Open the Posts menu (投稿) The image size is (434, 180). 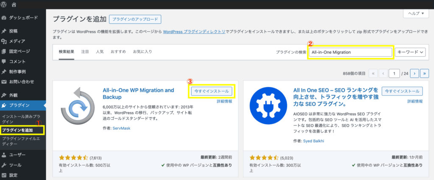click(x=13, y=31)
